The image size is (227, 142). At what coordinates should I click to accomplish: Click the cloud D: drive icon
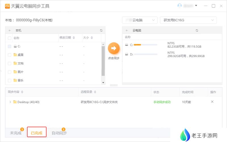point(127,54)
